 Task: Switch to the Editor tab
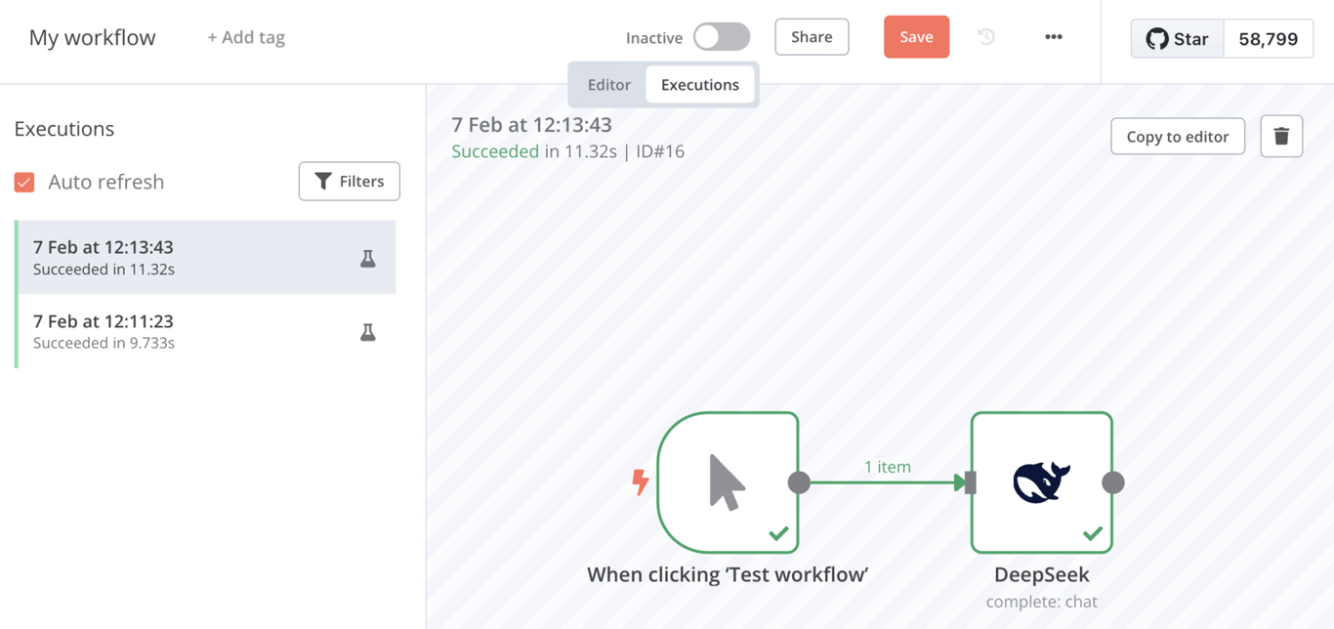[607, 85]
